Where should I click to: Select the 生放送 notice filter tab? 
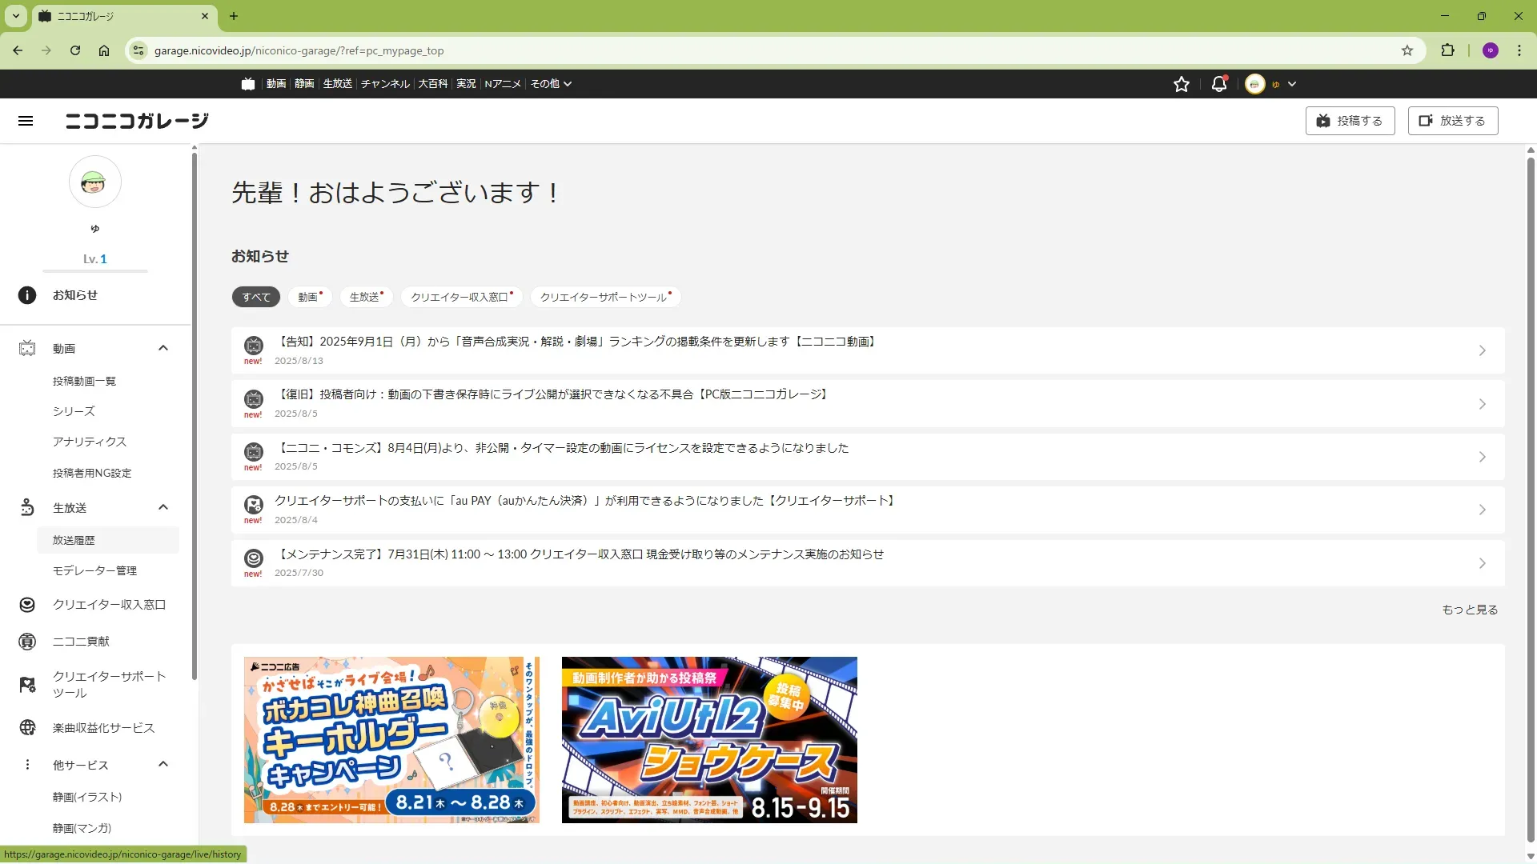(366, 297)
